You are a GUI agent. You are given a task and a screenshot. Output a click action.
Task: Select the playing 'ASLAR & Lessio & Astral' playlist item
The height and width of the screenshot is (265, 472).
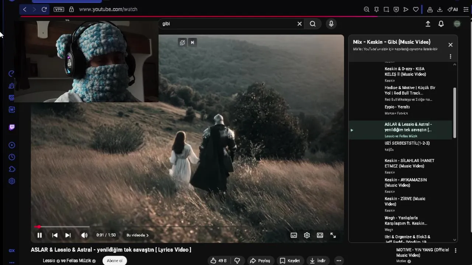[x=400, y=130]
